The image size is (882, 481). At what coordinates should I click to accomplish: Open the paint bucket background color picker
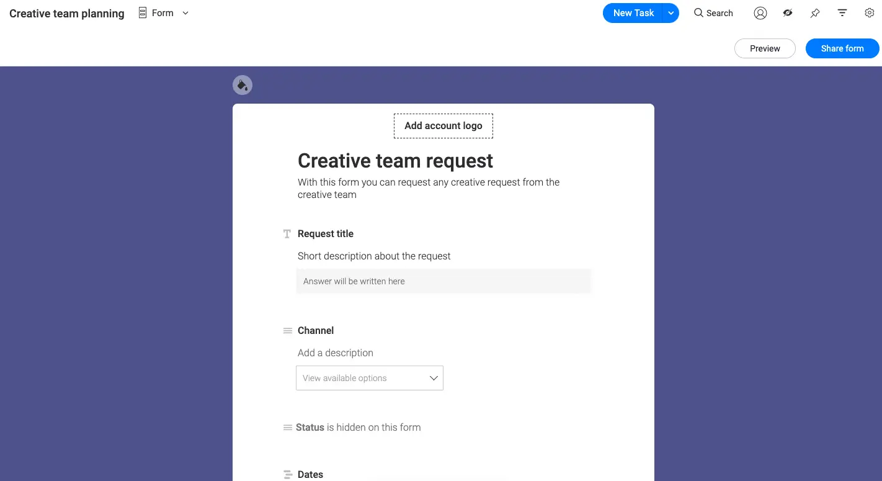pyautogui.click(x=242, y=84)
